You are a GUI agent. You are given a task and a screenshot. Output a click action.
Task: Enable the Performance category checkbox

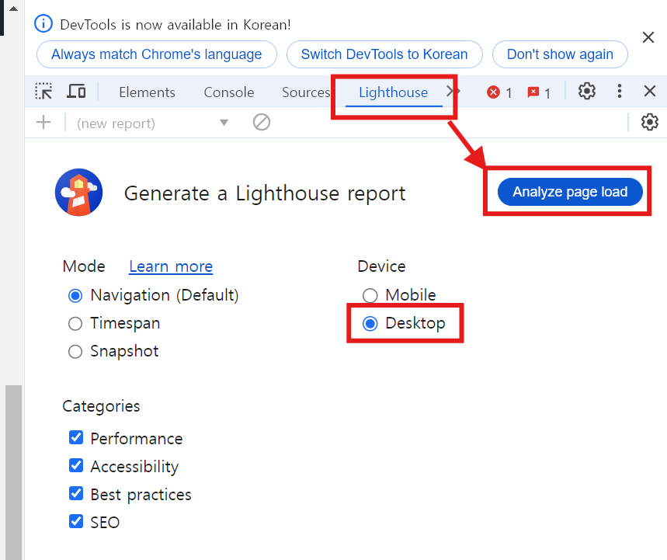[x=75, y=437]
